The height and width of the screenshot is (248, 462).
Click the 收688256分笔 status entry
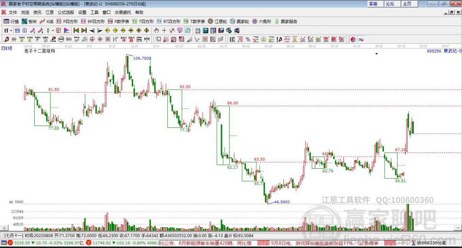(x=431, y=243)
